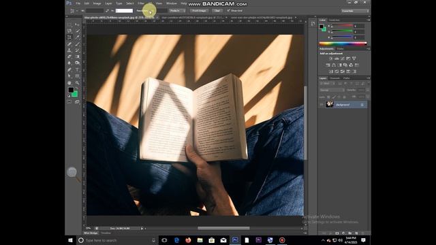436x245 pixels.
Task: Select the Healing Brush tool
Action: point(69,44)
